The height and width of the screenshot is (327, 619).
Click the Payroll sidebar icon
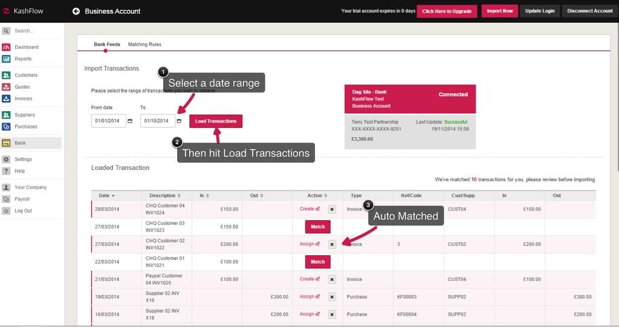[6, 199]
